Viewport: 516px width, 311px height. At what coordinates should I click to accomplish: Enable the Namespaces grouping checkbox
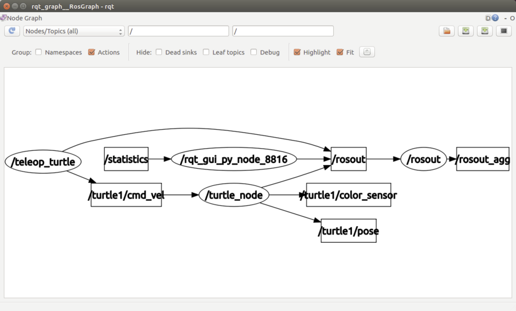(38, 52)
